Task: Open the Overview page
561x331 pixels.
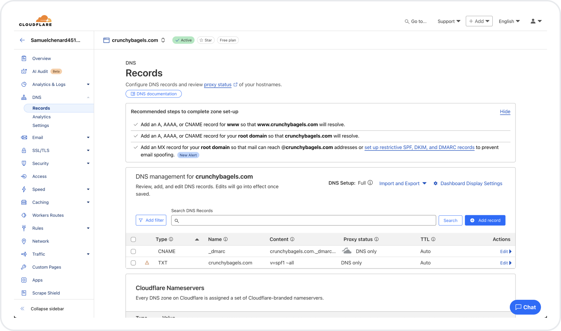Action: 41,59
